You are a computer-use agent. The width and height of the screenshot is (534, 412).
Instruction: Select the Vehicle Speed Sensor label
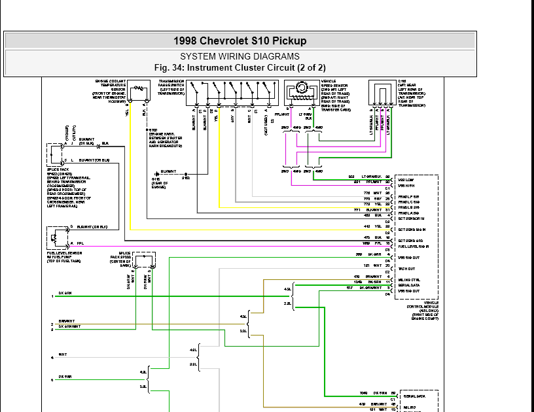336,95
